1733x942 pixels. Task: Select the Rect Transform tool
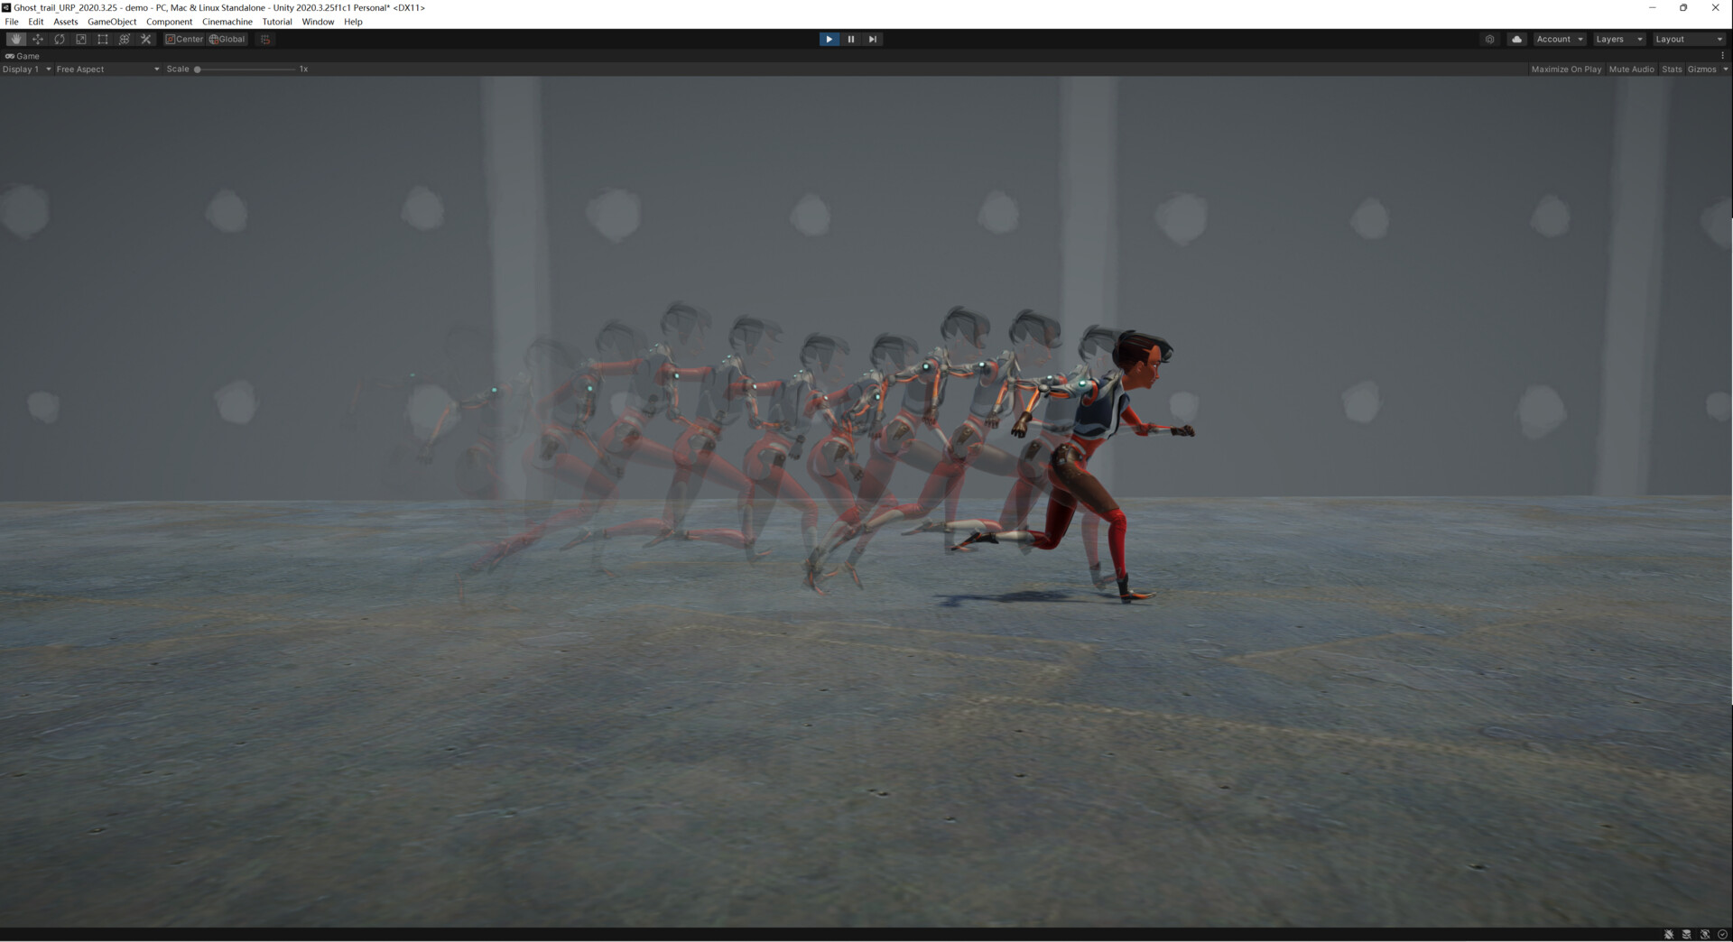coord(102,39)
